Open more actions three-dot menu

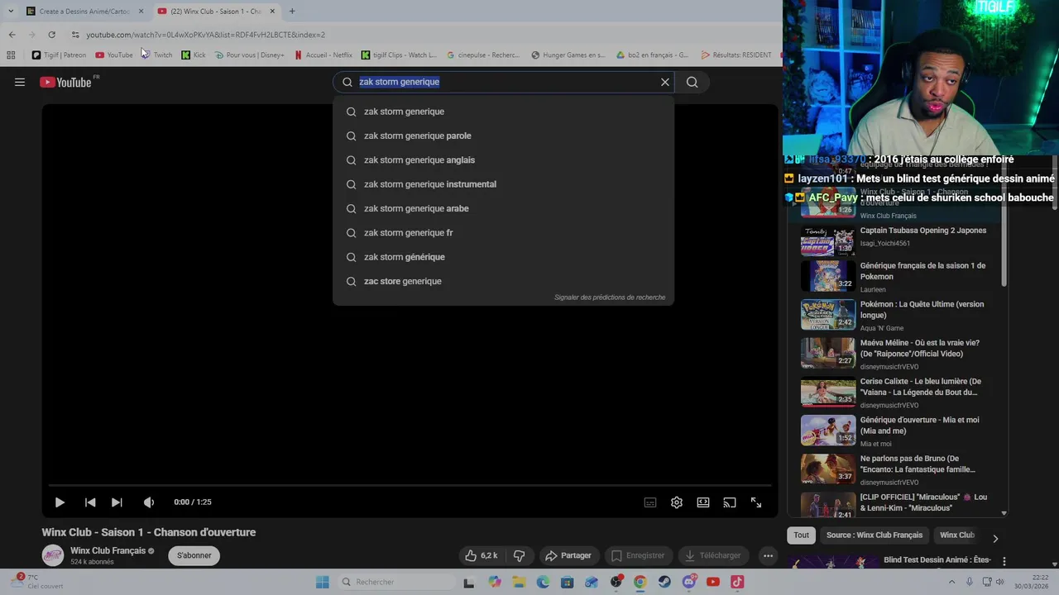(768, 555)
